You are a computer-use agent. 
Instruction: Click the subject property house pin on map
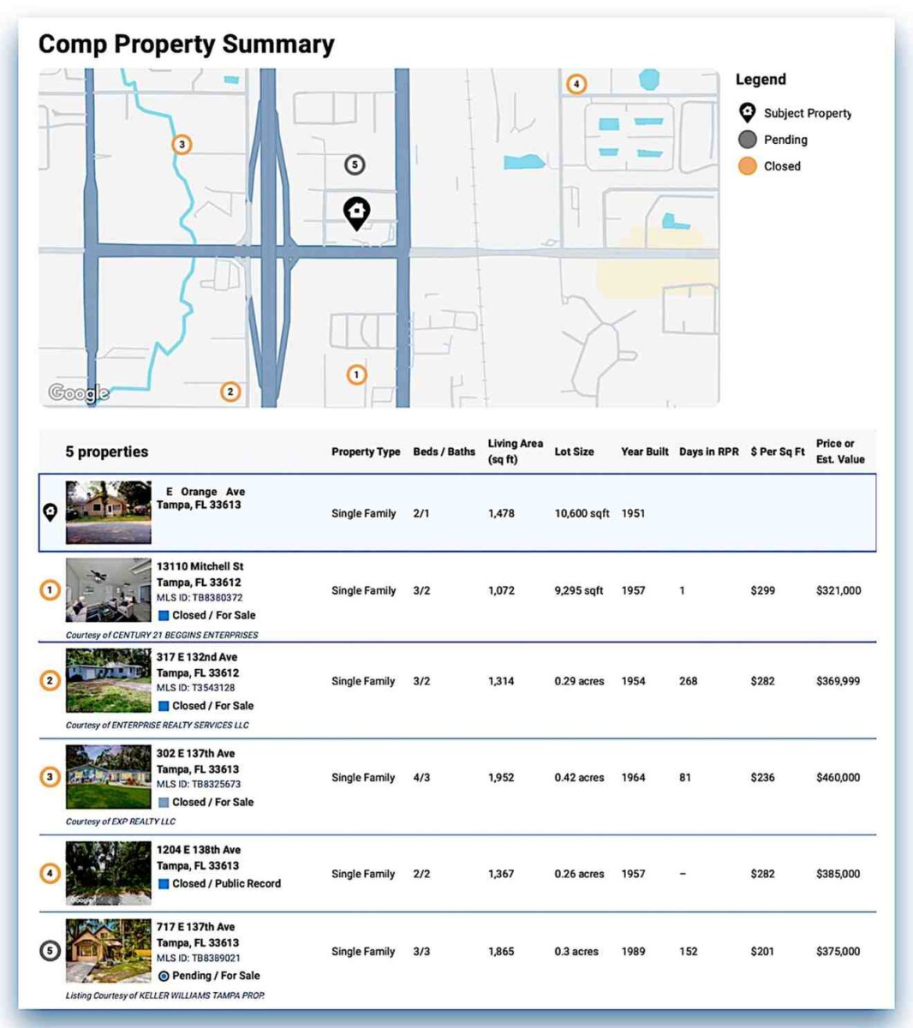coord(356,212)
